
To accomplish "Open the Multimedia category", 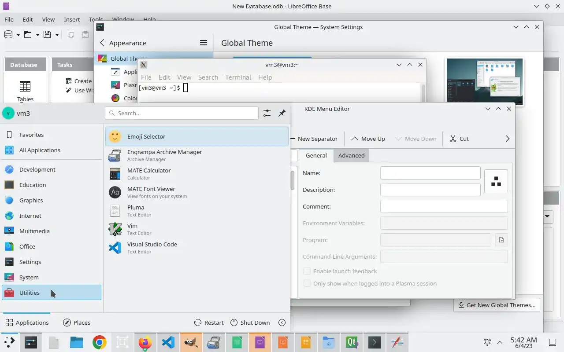I will pyautogui.click(x=52, y=231).
